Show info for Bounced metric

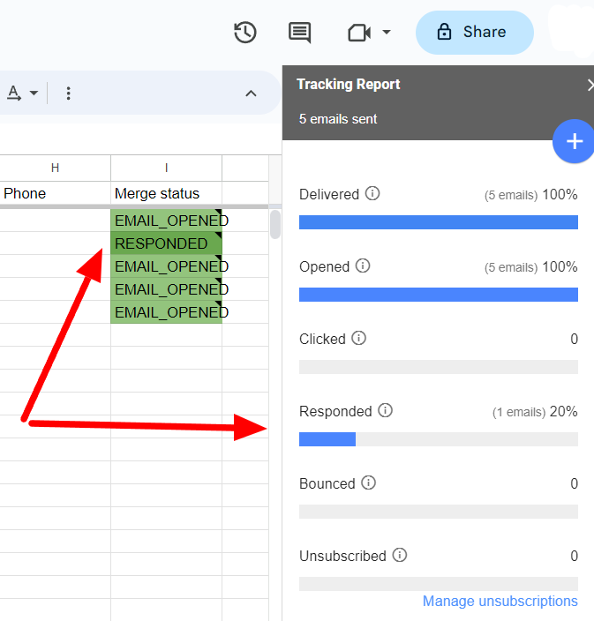[368, 483]
